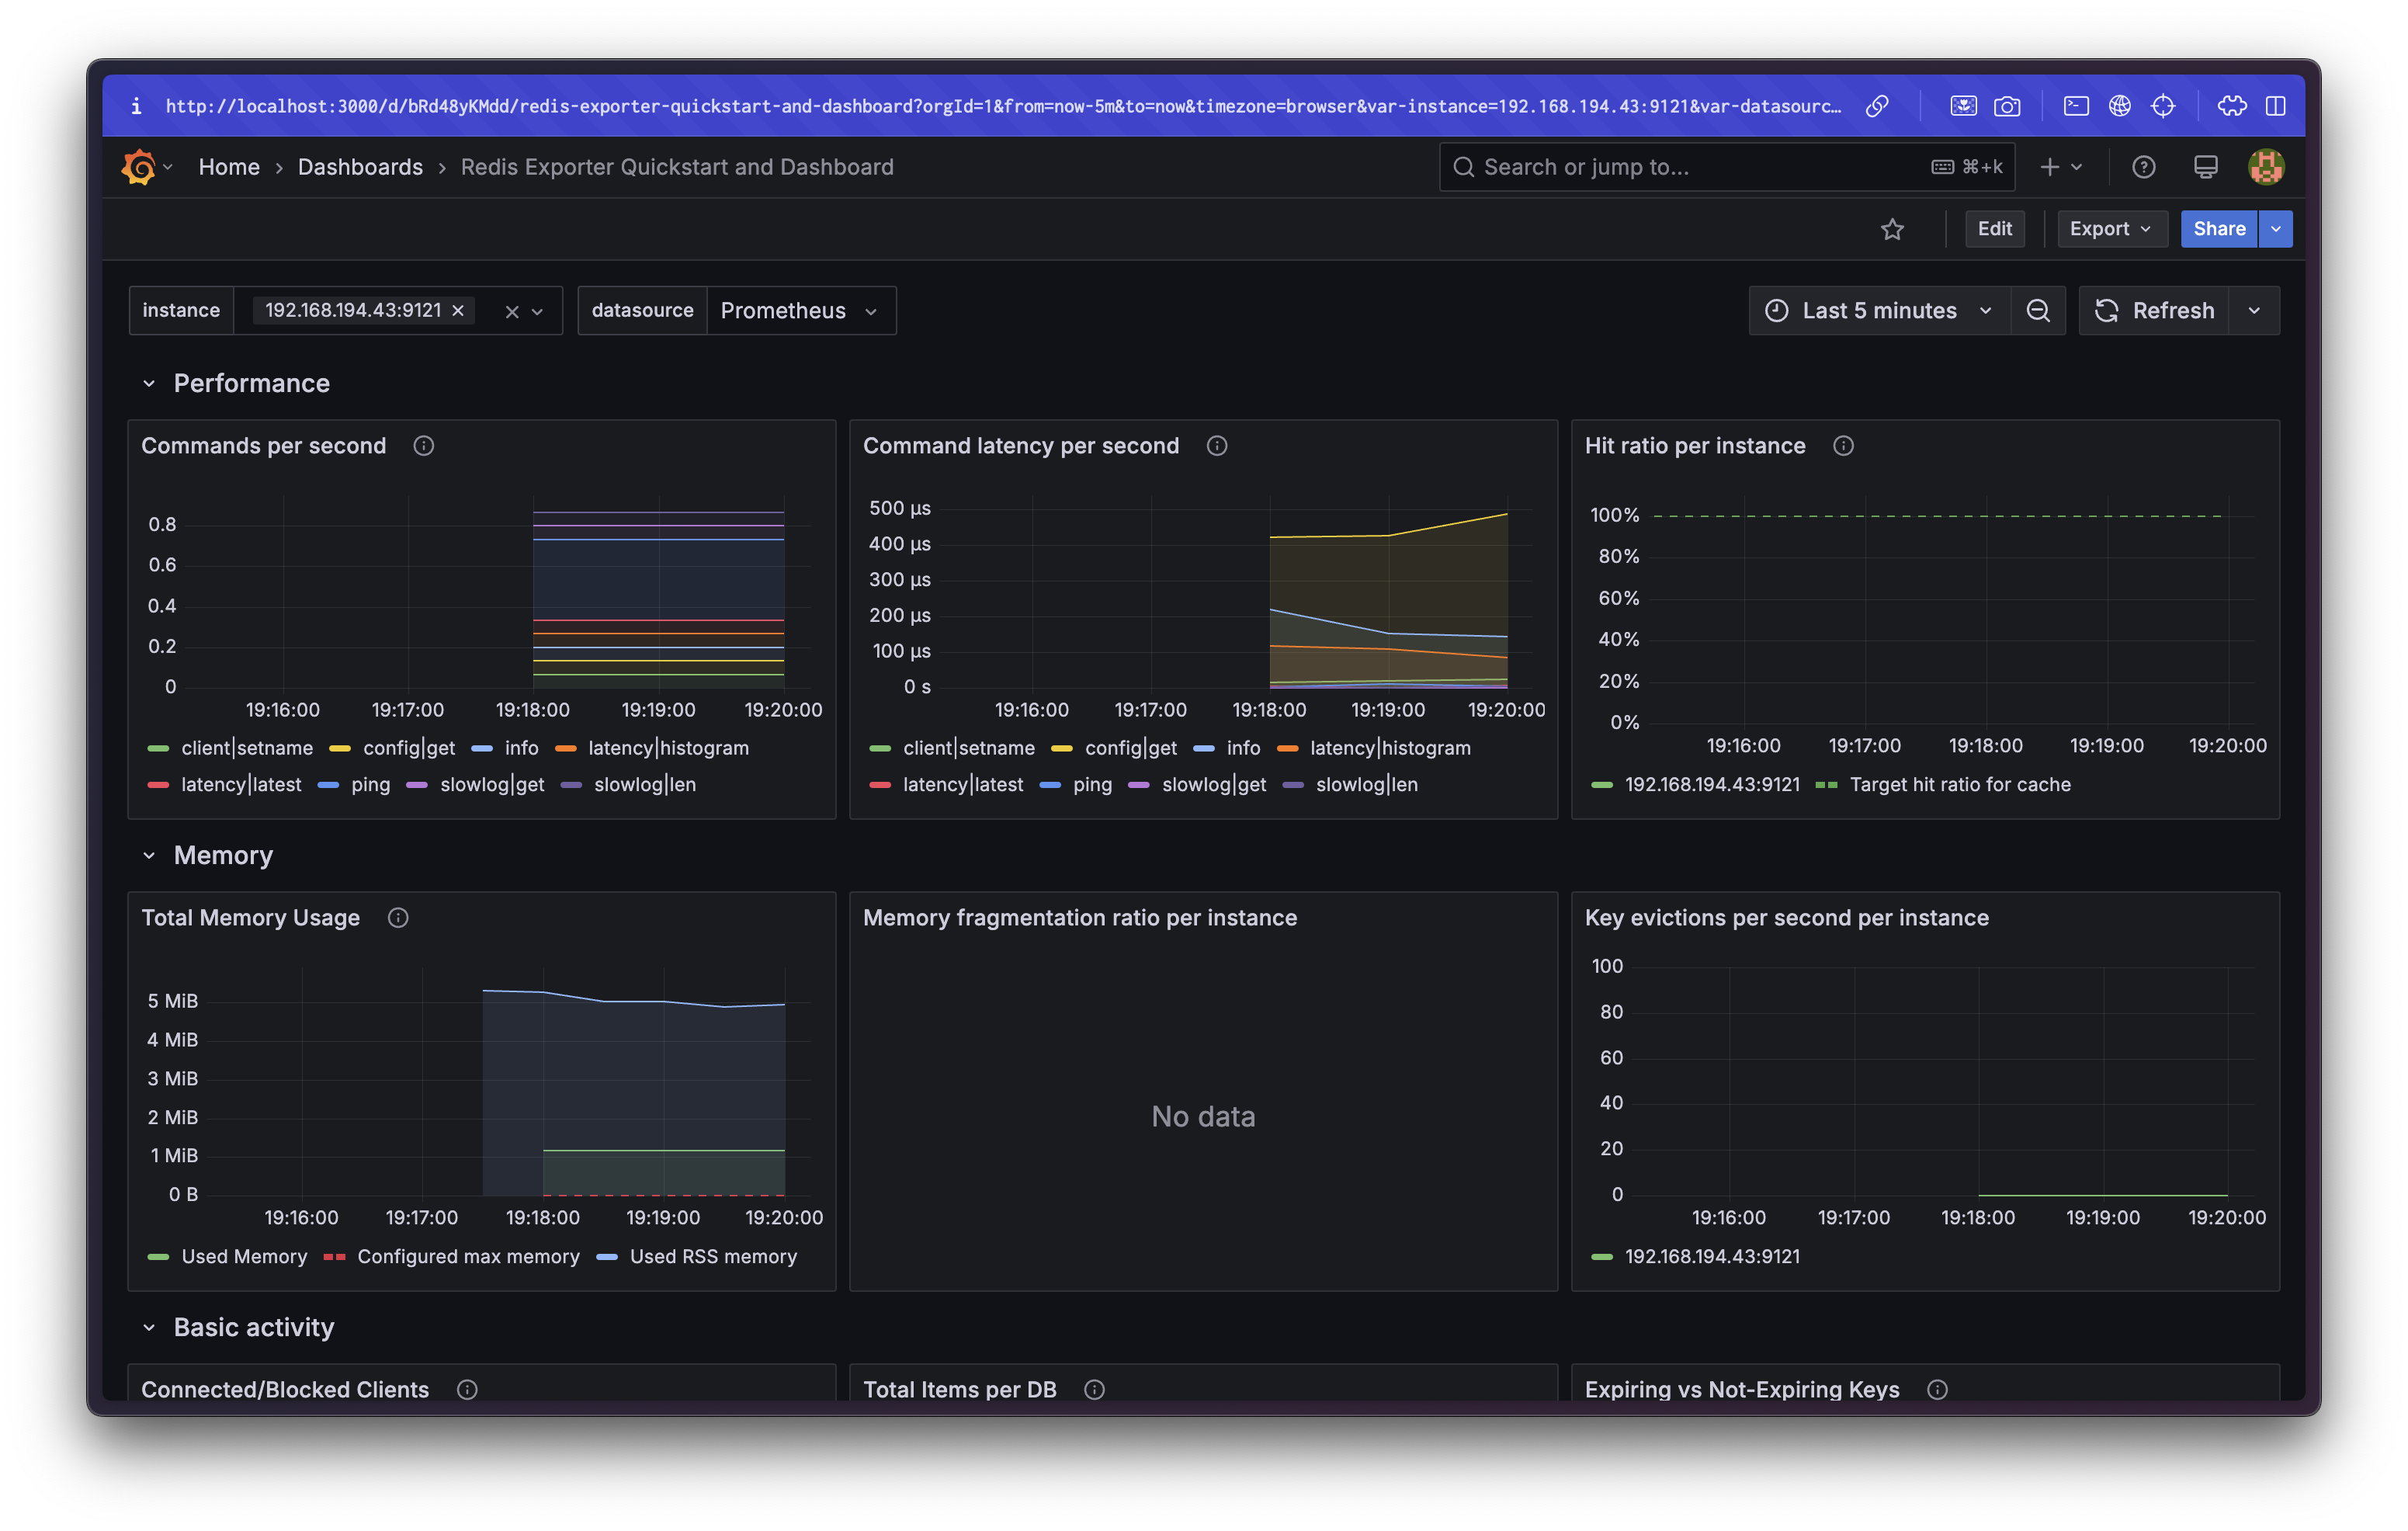Screen dimensions: 2408x1531
Task: Toggle info series in Command latency legend
Action: point(1243,748)
